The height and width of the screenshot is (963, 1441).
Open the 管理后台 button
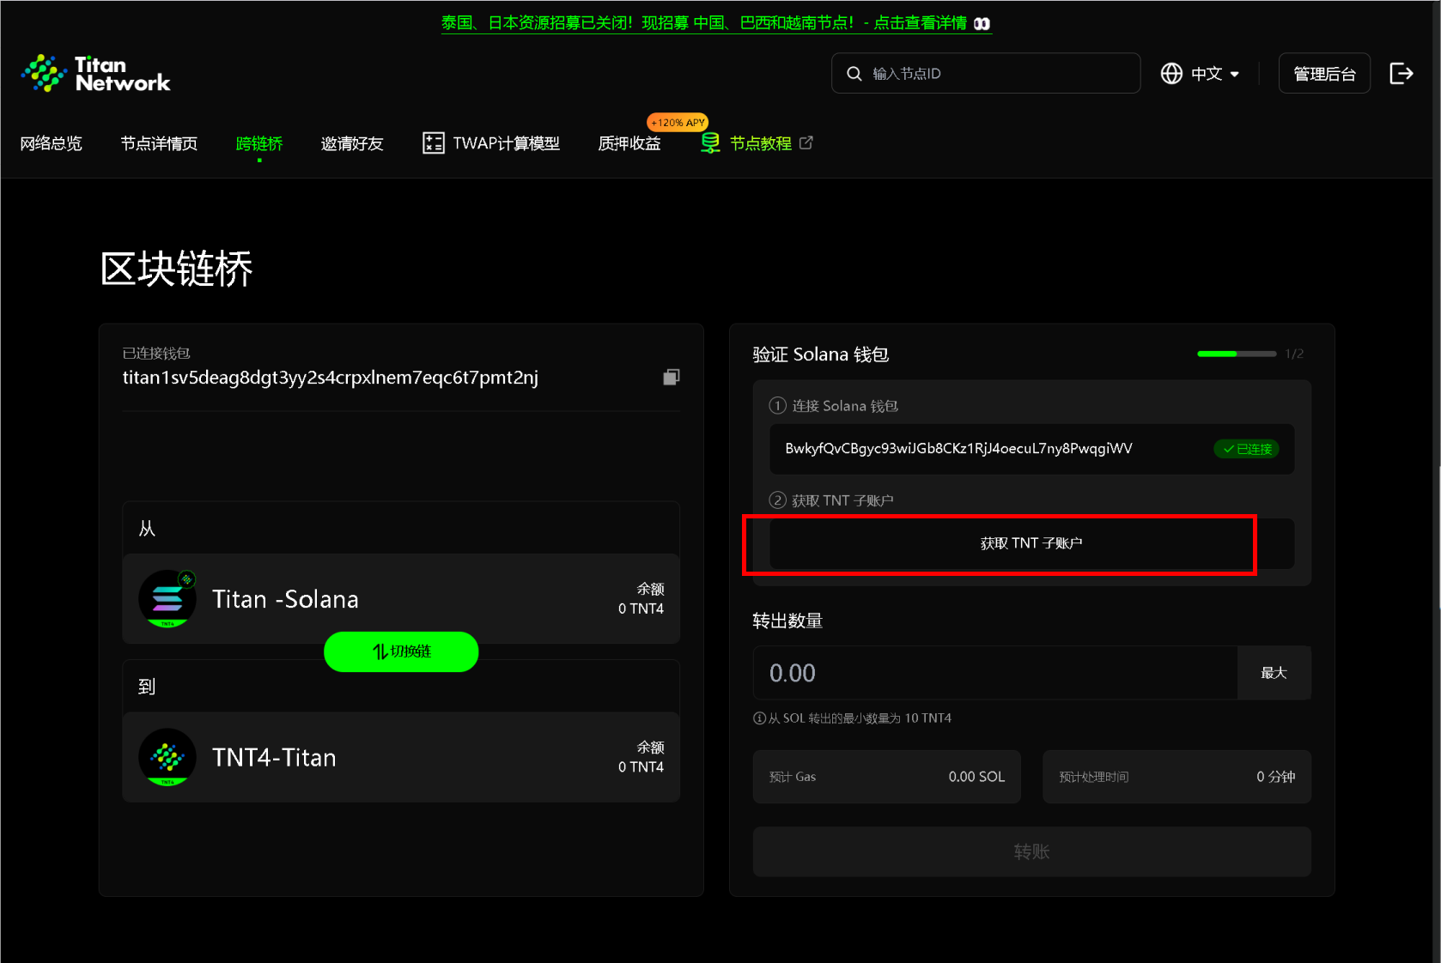[1323, 74]
